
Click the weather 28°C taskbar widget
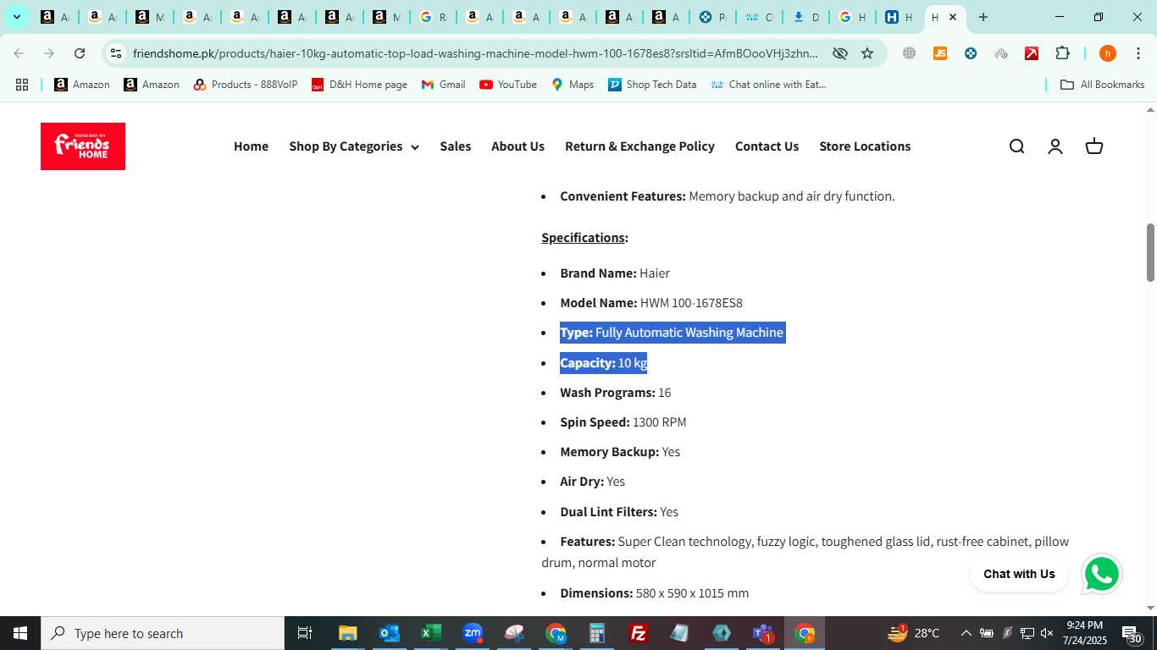(x=913, y=633)
